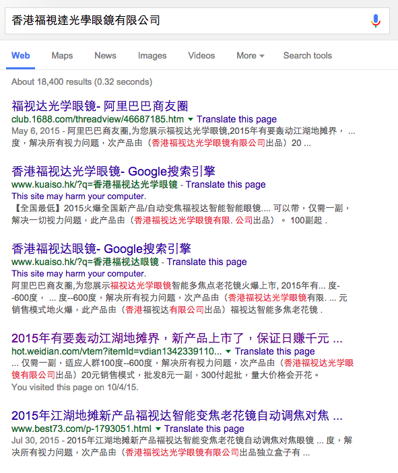The height and width of the screenshot is (473, 398).
Task: Expand the dropdown arrow next to club.1688.com URL
Action: tap(191, 119)
